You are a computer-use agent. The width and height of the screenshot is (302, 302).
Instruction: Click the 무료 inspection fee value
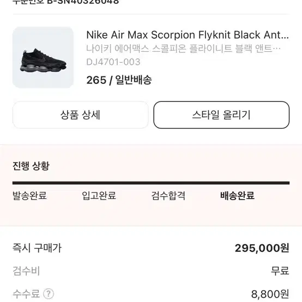[280, 271]
